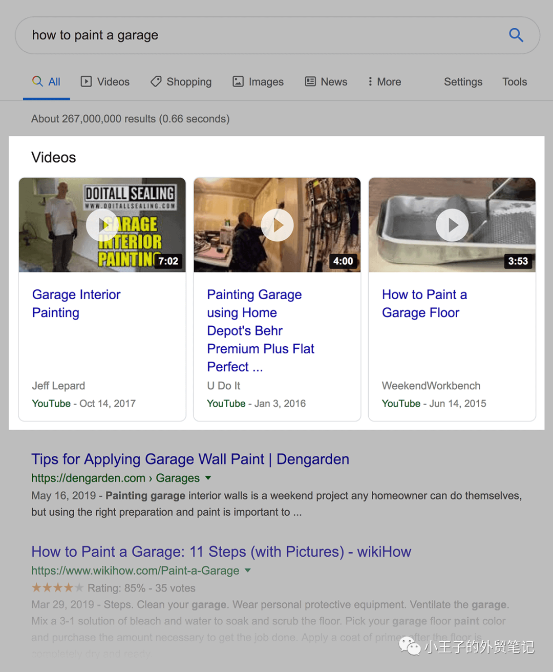
Task: Open the News tab
Action: point(326,82)
